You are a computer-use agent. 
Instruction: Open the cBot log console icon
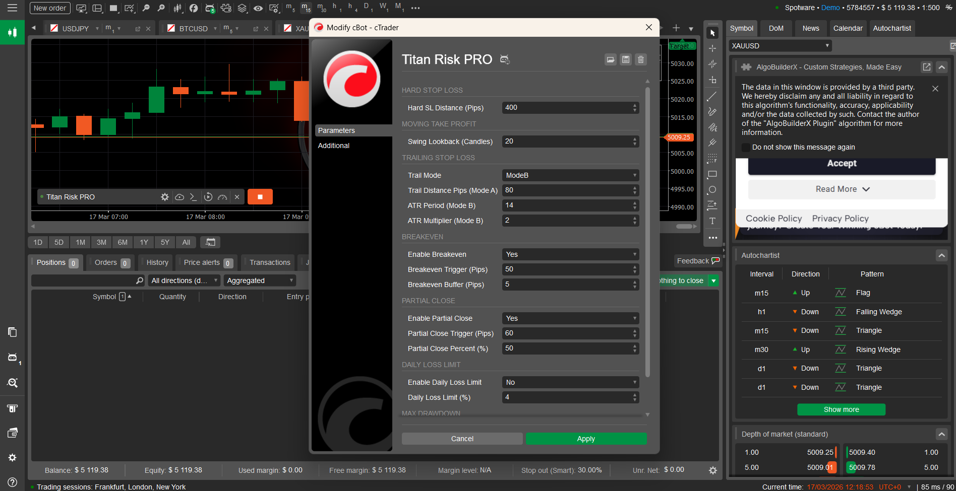193,197
